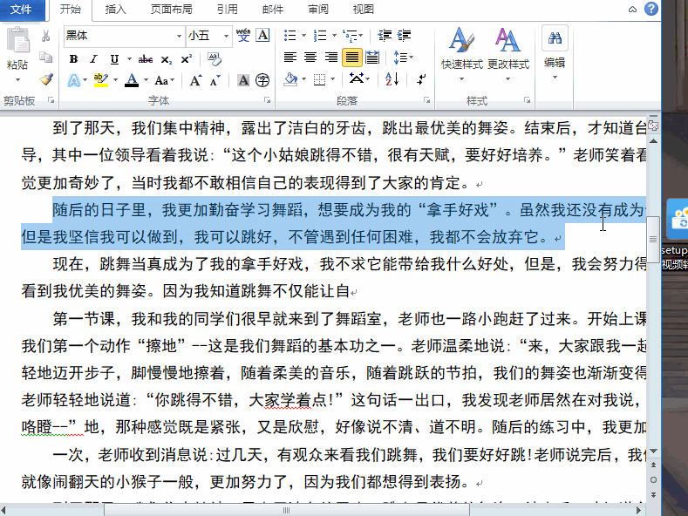The image size is (688, 516).
Task: Toggle italic formatting
Action: click(x=92, y=58)
